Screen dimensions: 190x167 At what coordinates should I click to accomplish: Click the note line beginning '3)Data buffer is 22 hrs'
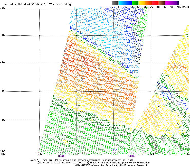(93, 163)
